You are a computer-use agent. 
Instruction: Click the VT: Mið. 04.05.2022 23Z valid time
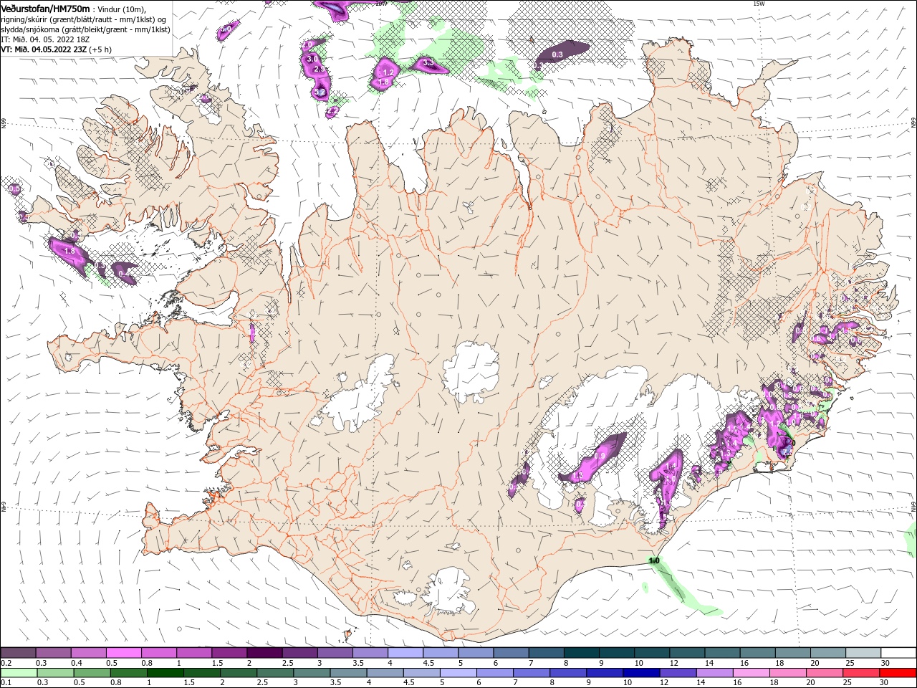[44, 49]
